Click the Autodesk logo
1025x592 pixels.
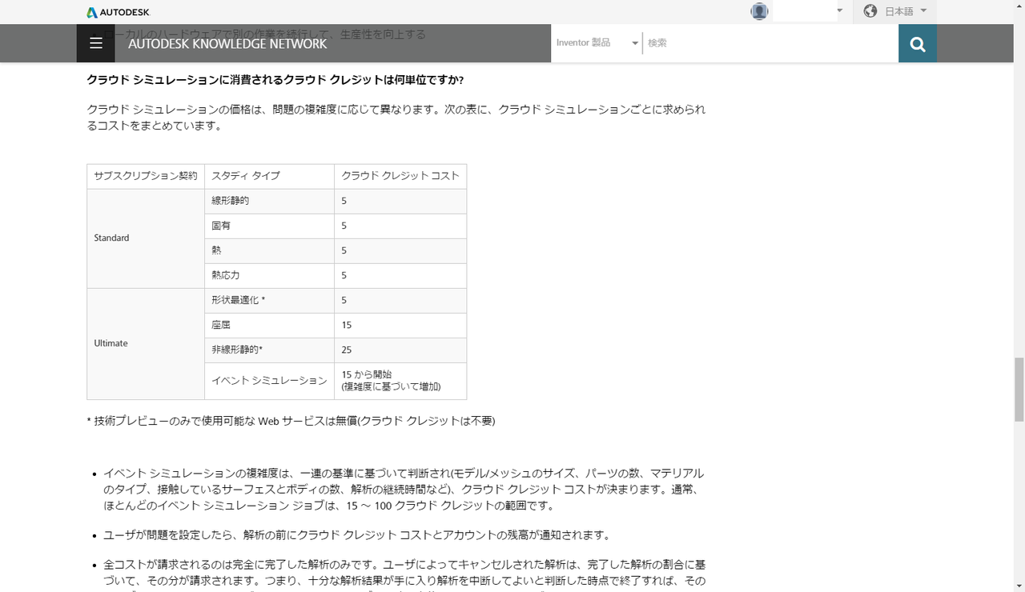coord(119,12)
